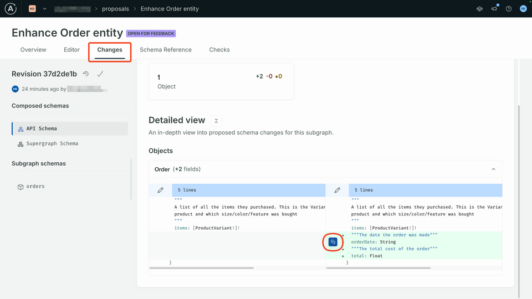Click the right diff horizontal scrollbar
Screen dimensions: 532x299
click(378, 268)
